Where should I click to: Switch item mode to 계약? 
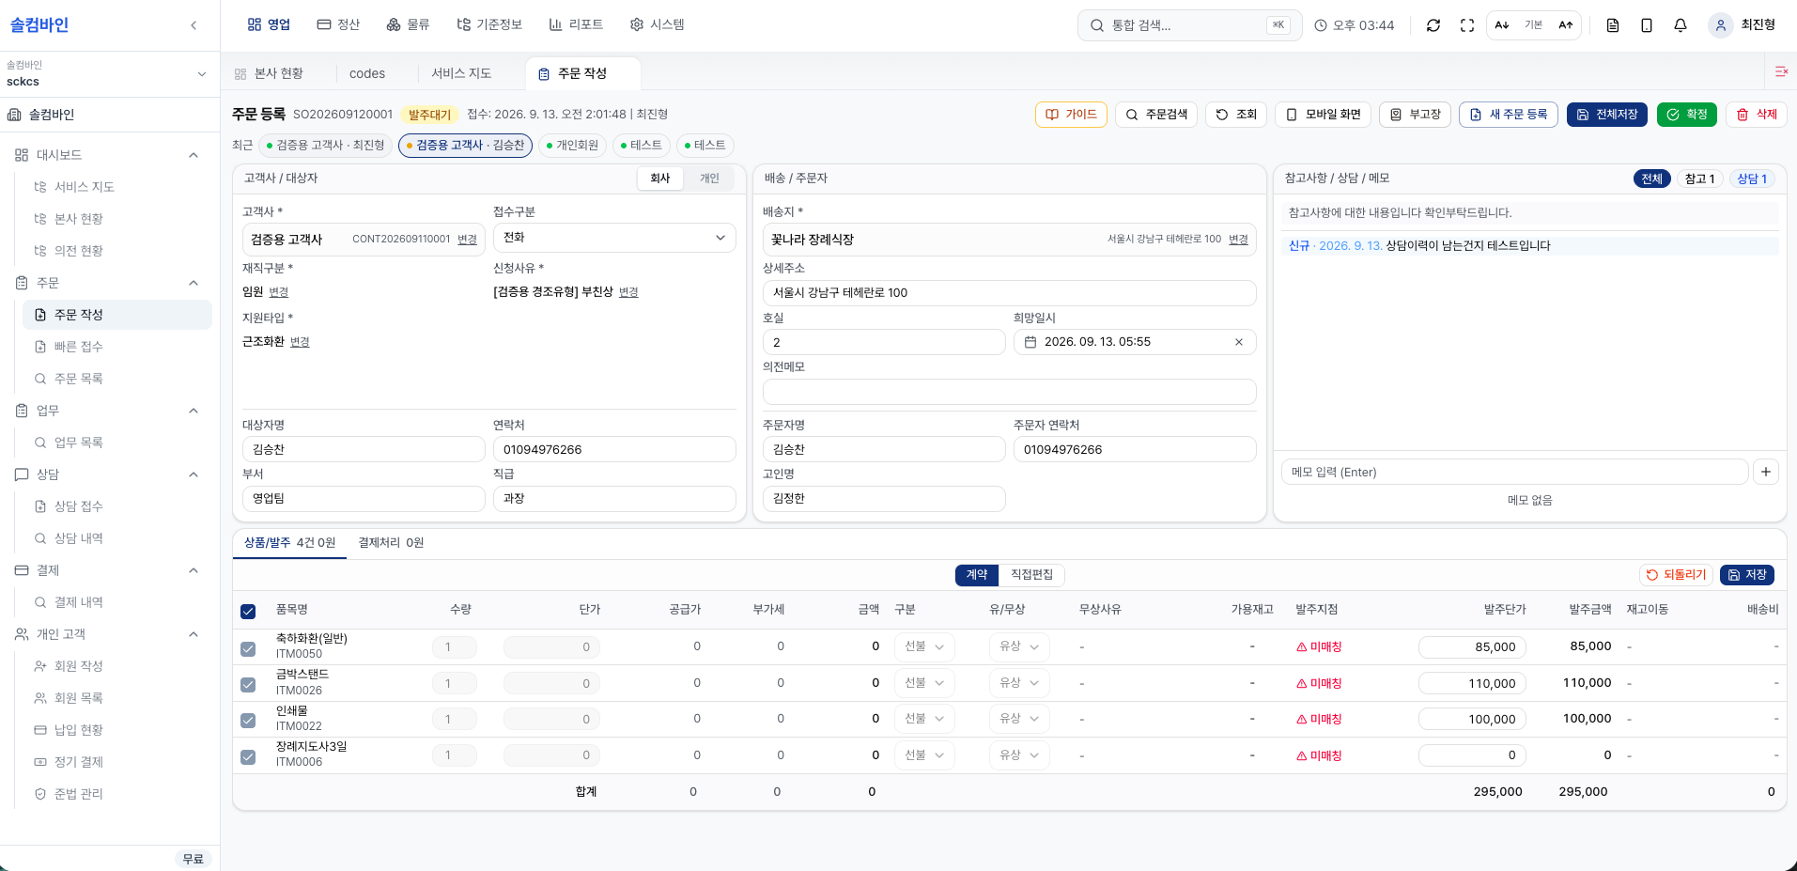(x=977, y=574)
